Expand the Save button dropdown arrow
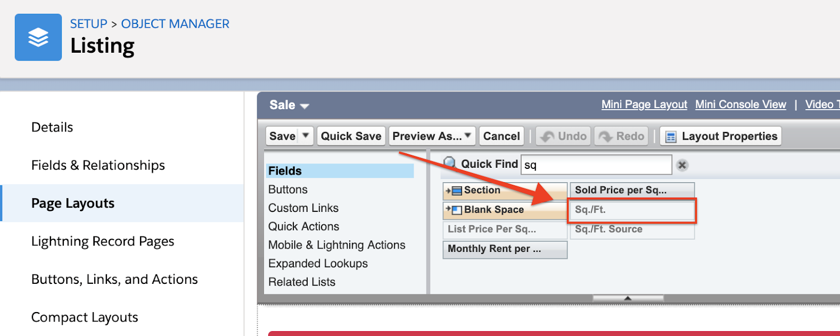 [x=306, y=136]
